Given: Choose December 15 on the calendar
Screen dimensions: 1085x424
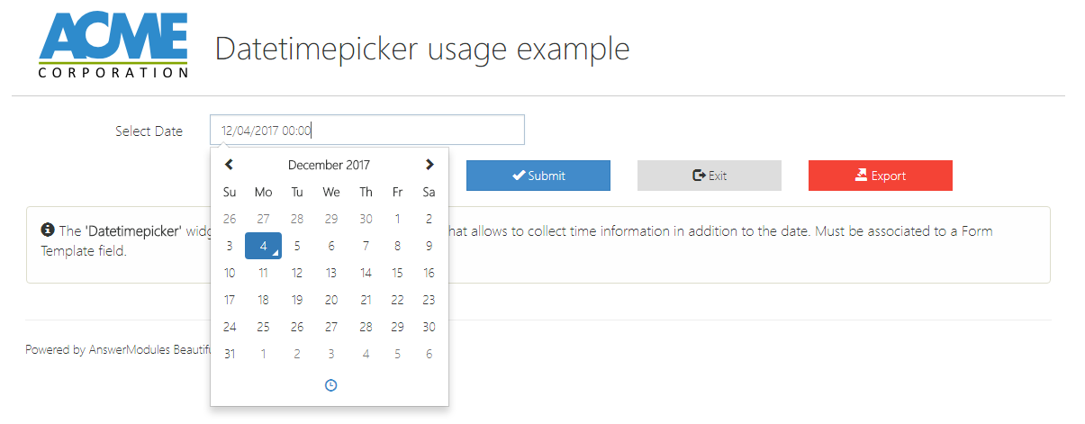Looking at the screenshot, I should pyautogui.click(x=397, y=273).
